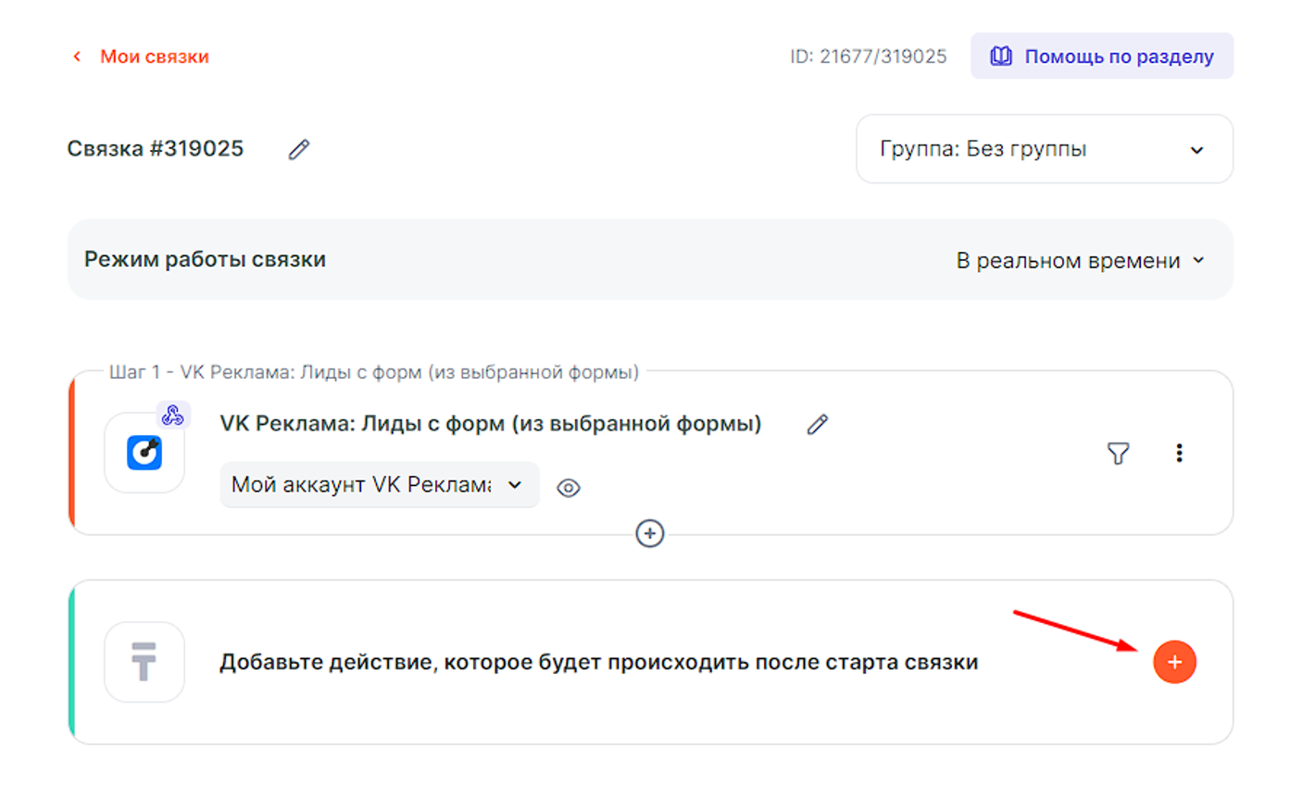Click the back arrow beside Мои связки
Image resolution: width=1315 pixels, height=798 pixels.
tap(77, 56)
